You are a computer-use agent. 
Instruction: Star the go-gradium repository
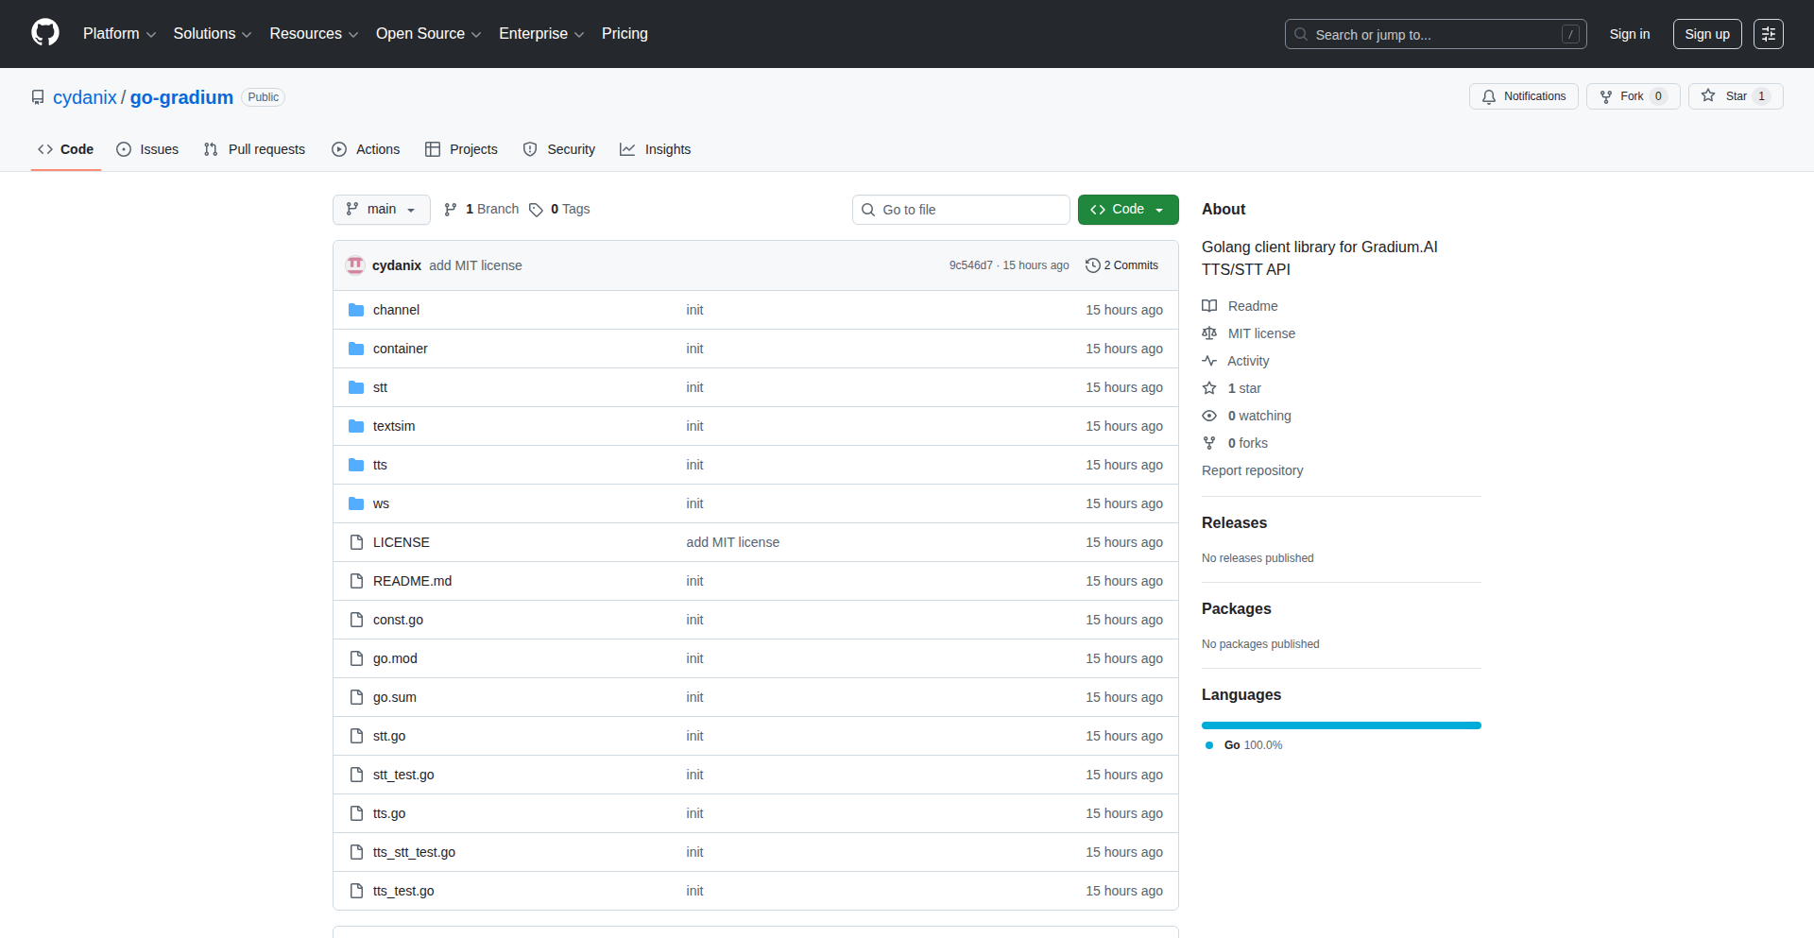1735,95
